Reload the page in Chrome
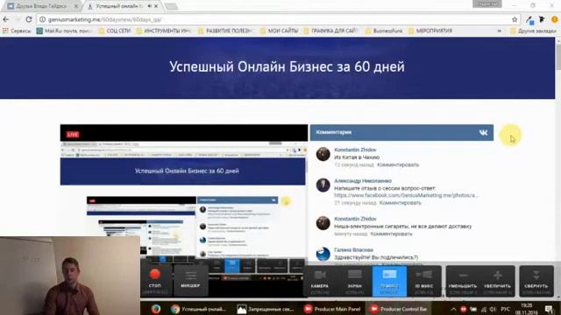 pos(29,19)
